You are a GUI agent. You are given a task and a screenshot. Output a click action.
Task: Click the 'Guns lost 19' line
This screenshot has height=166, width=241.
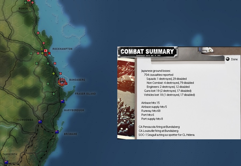168,91
